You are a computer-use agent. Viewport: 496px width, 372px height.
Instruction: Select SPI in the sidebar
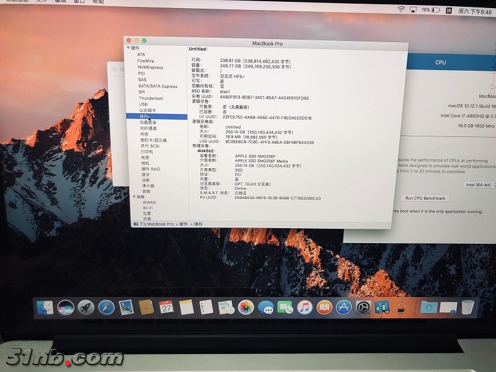click(142, 92)
